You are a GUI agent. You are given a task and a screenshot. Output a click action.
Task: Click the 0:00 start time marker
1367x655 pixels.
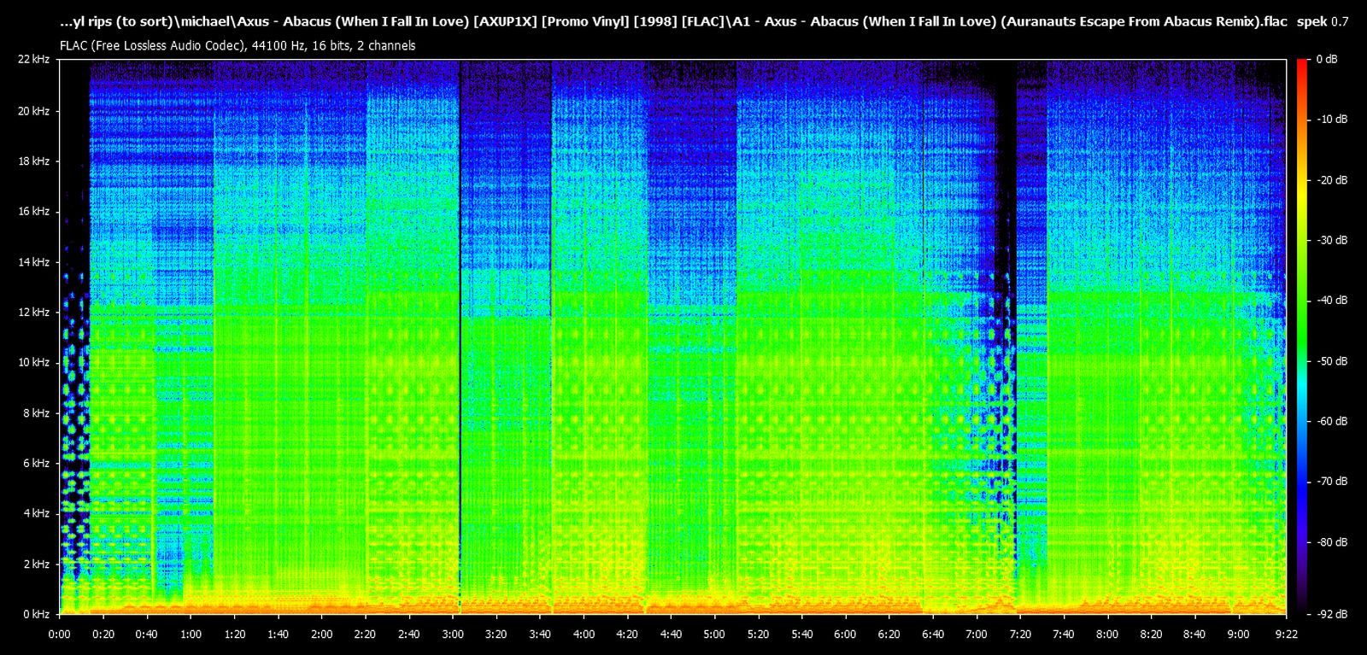coord(60,635)
